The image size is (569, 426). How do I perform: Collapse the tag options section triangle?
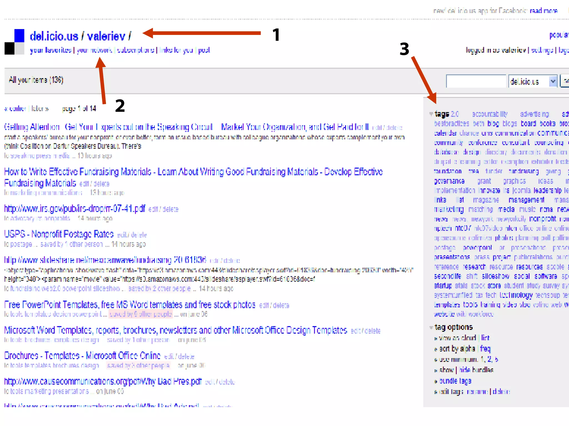(x=431, y=328)
